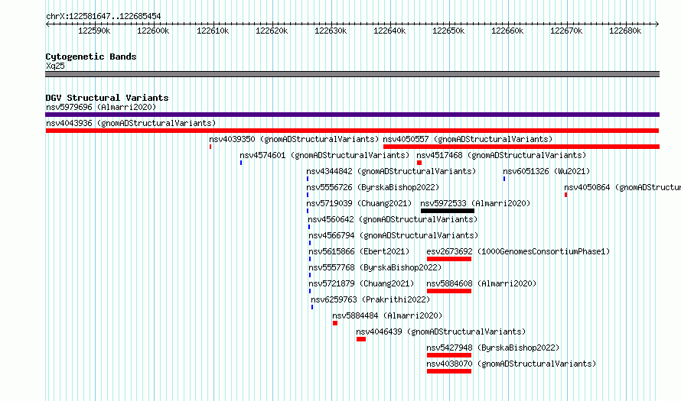
Task: Select the red esv2673692 variant bar
Action: coord(449,259)
